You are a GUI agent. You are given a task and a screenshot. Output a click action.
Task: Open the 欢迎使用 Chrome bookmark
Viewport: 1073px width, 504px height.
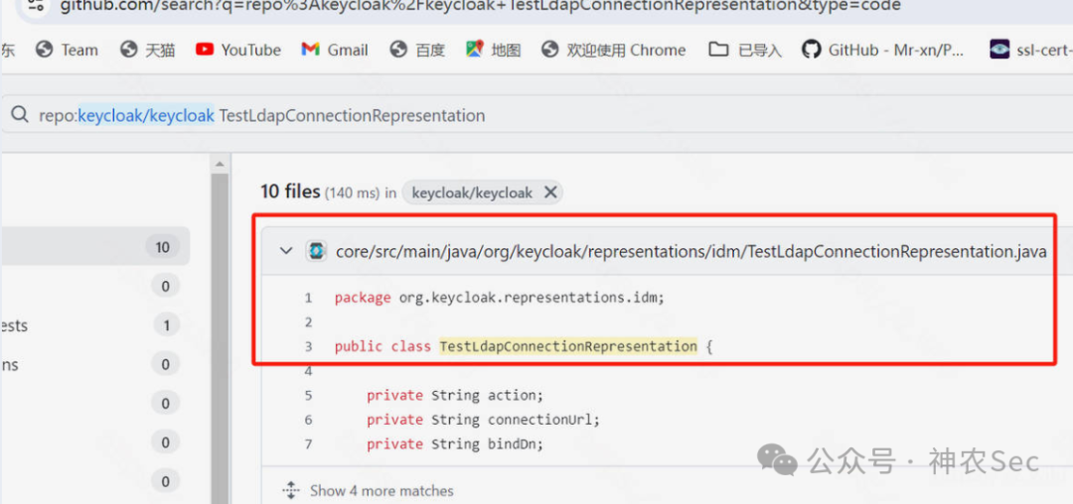coord(613,50)
